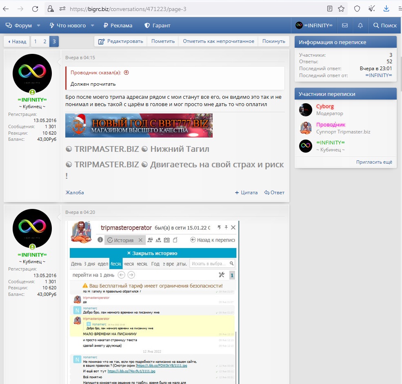Click + Цитата on the 04:15 post
Viewport: 402px width, 384px height.
point(246,193)
